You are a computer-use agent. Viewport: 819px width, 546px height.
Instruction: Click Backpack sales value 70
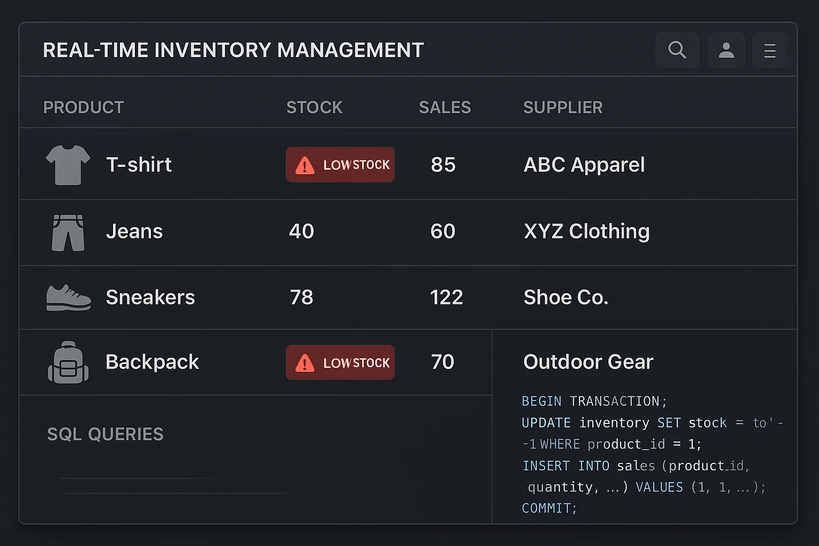(443, 362)
